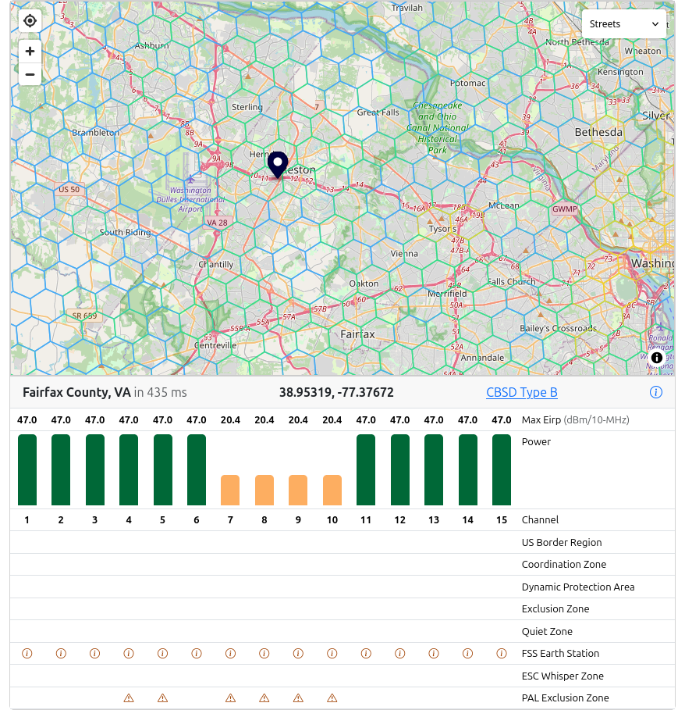Open the Streets basemap dropdown
685x710 pixels.
click(623, 23)
